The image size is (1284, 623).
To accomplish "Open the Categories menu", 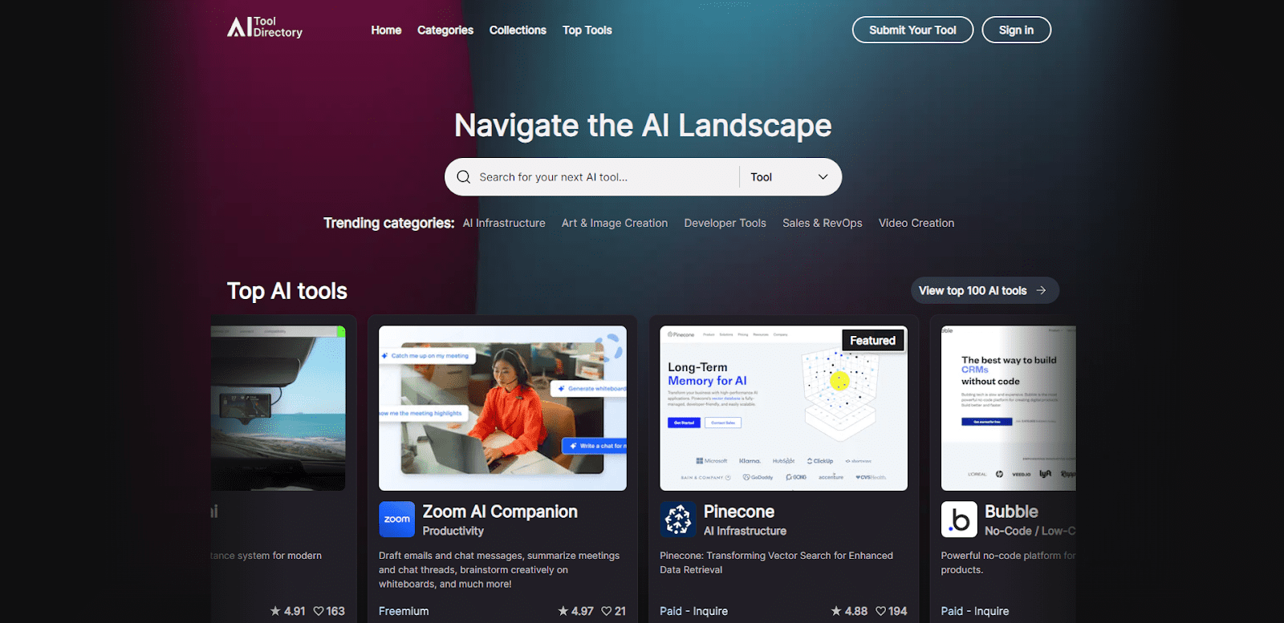I will pyautogui.click(x=445, y=30).
